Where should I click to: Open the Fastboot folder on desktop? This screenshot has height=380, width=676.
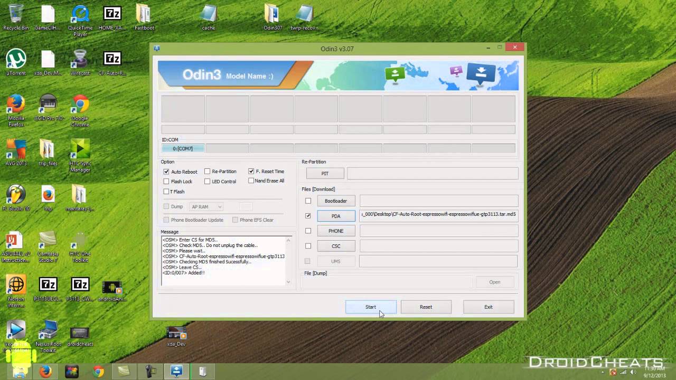click(144, 17)
